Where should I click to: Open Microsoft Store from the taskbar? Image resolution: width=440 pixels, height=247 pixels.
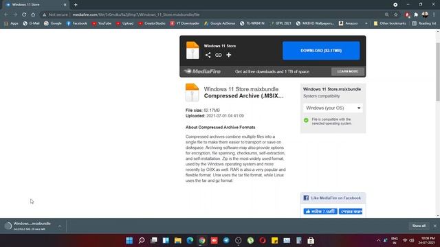(x=311, y=240)
